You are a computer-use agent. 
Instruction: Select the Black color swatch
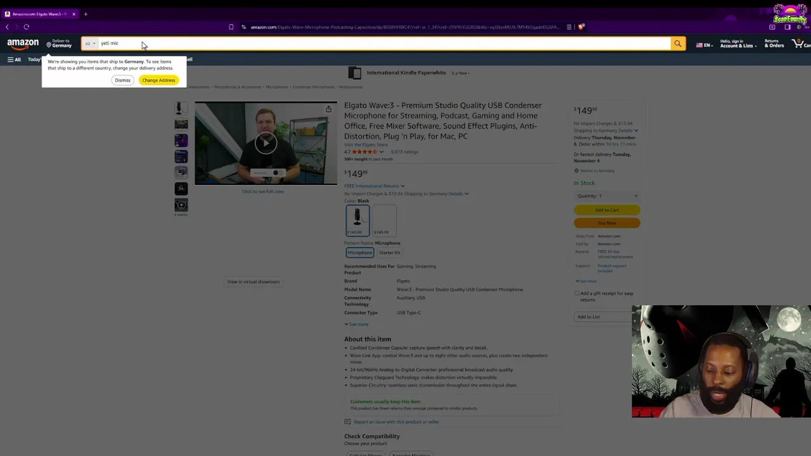(357, 220)
